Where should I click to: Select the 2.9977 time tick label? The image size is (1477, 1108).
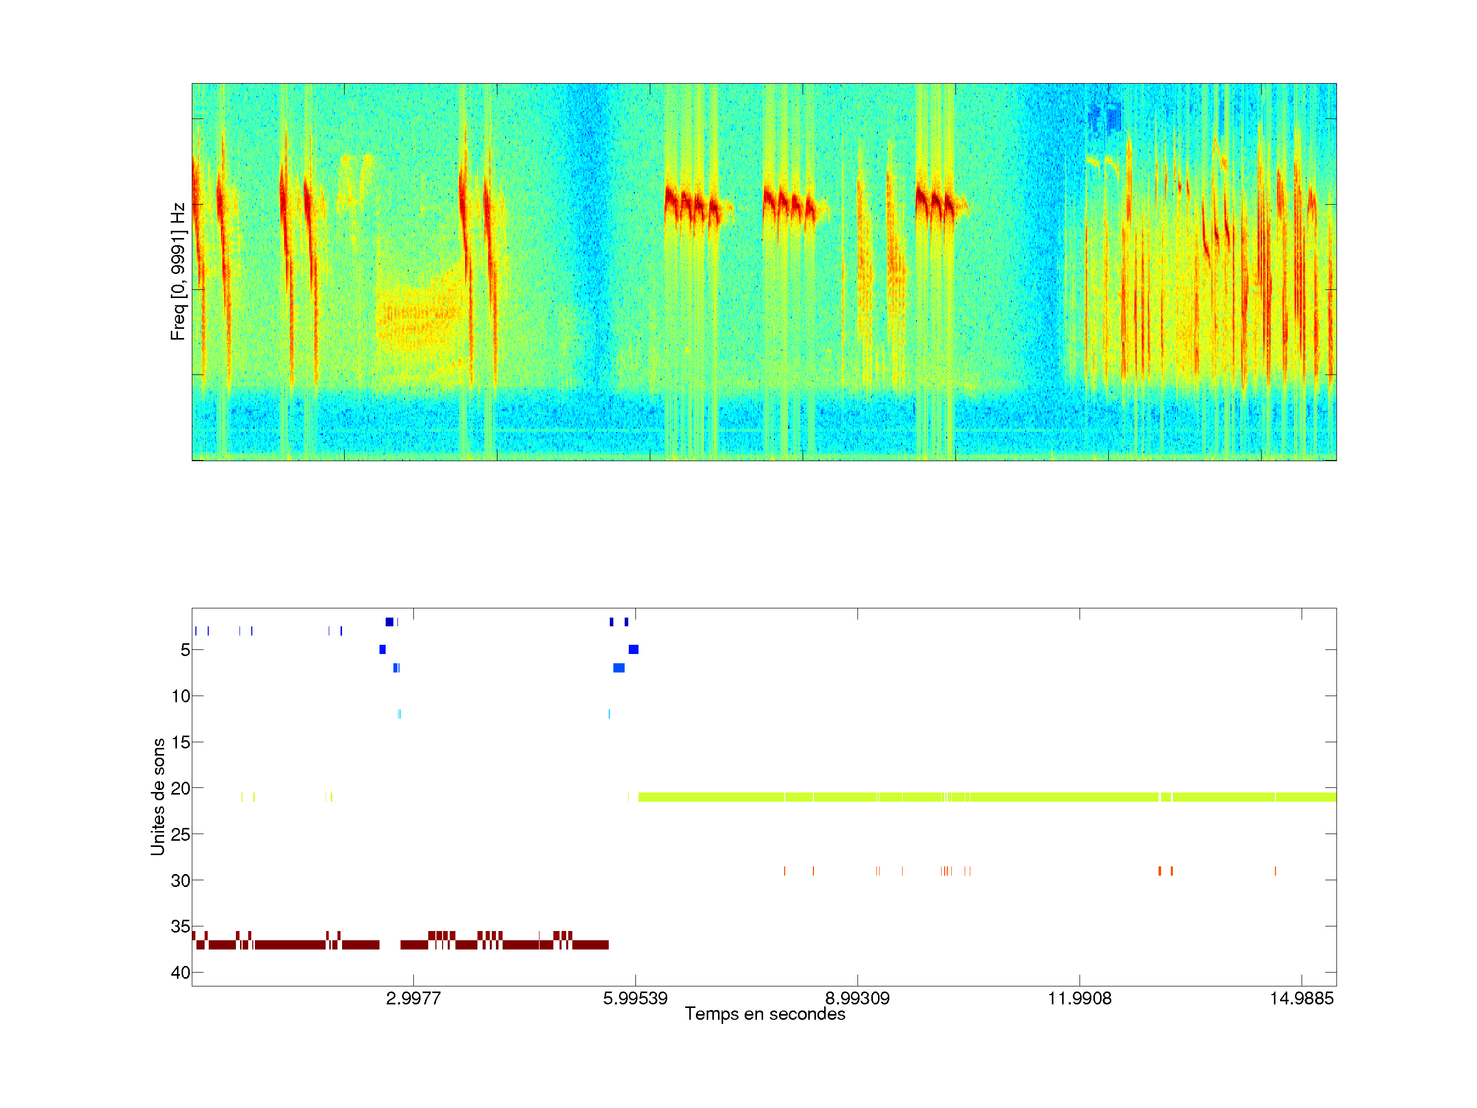tap(413, 998)
